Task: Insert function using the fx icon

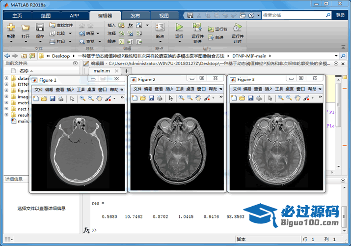Action: 130,25
